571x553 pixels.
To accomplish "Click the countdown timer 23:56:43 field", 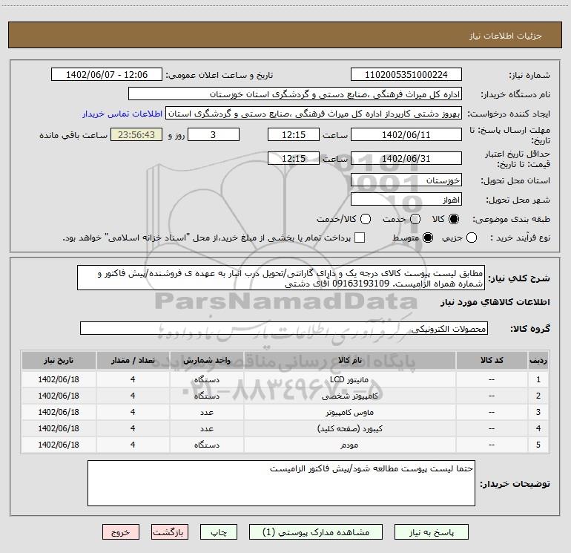I will pyautogui.click(x=136, y=134).
